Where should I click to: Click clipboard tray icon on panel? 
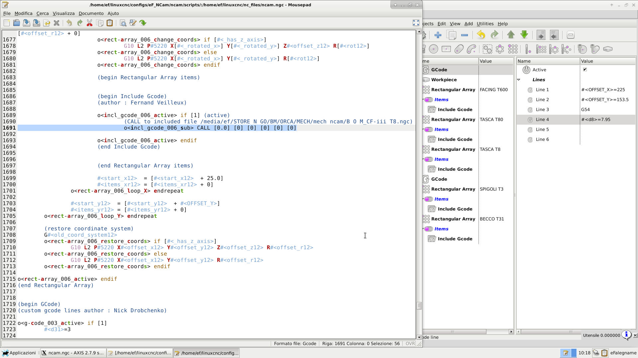click(604, 353)
